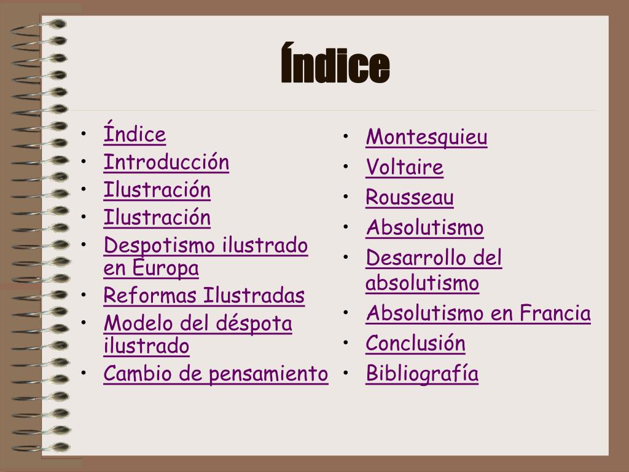Image resolution: width=629 pixels, height=472 pixels.
Task: Select Cambio de pensamiento link
Action: (216, 374)
